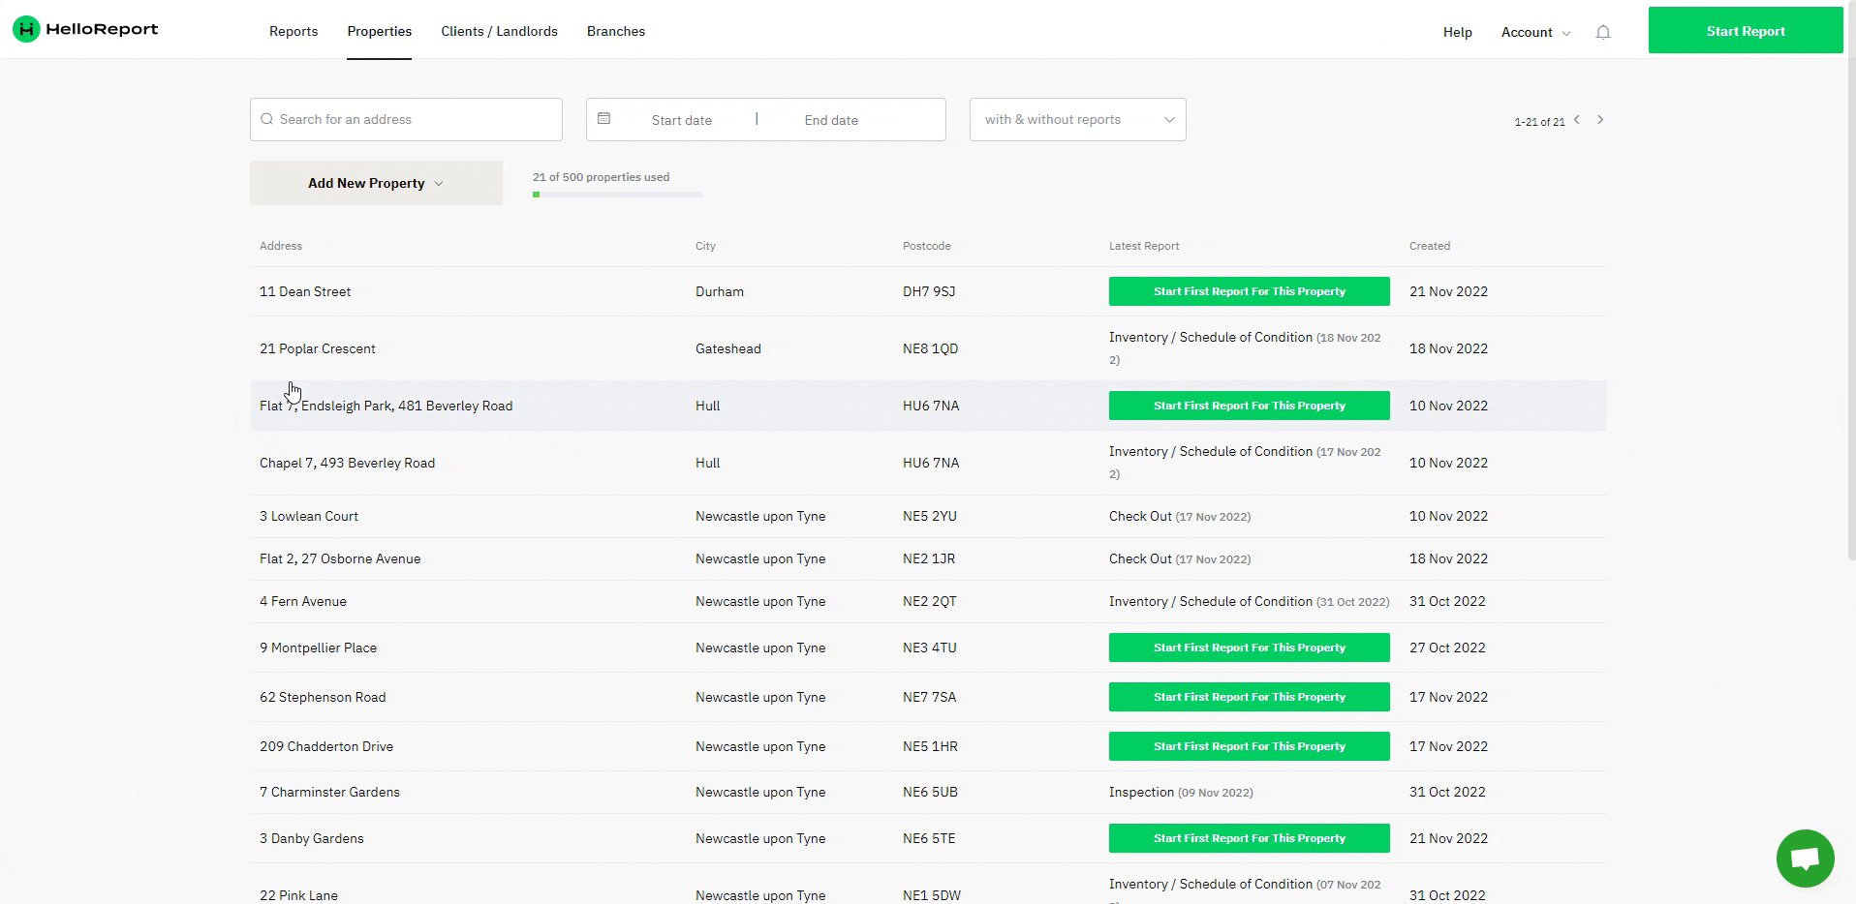Start first report for 11 Dean Street

click(1249, 291)
